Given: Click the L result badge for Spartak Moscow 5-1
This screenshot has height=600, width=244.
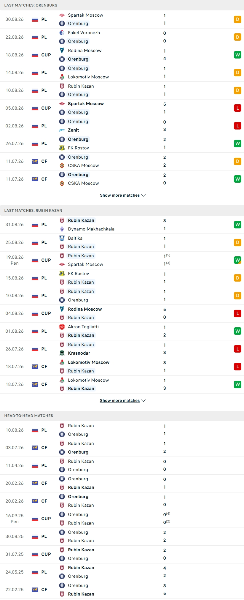Looking at the screenshot, I should (x=237, y=108).
